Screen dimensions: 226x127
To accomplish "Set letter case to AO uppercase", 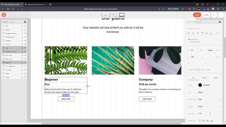I will (x=203, y=121).
